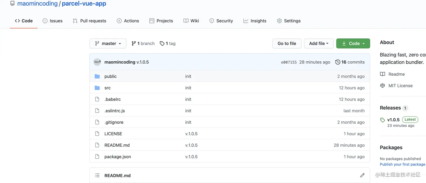Click the src folder icon
426x183 pixels.
97,88
